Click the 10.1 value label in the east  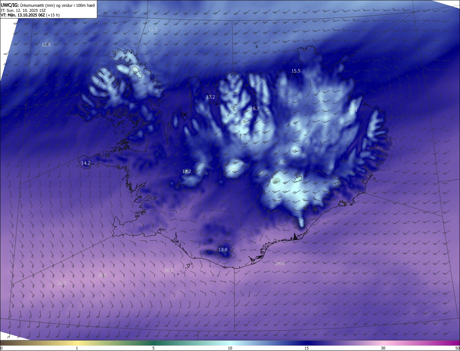click(x=353, y=110)
